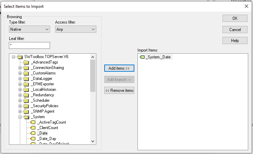Select the _Scheduler folder label
The width and height of the screenshot is (253, 154).
(40, 100)
